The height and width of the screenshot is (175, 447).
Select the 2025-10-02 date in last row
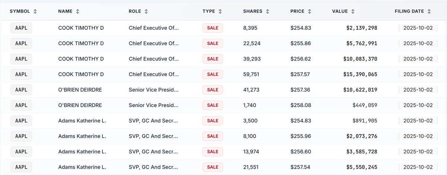[x=418, y=167]
